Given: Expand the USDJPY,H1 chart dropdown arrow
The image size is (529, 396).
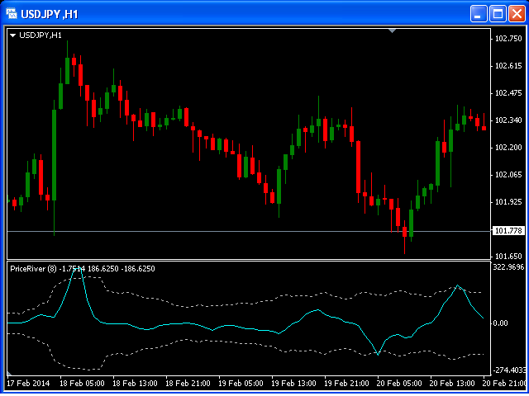Looking at the screenshot, I should 13,35.
